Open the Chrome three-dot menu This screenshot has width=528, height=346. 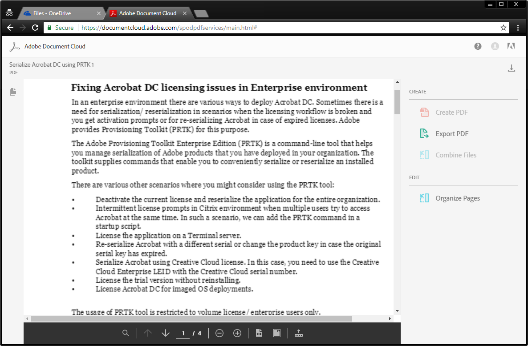[x=518, y=28]
